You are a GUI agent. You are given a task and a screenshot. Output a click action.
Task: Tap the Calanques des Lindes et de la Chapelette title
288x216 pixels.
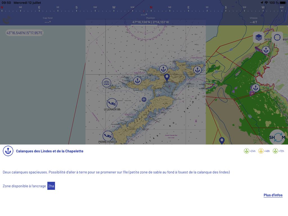point(49,151)
